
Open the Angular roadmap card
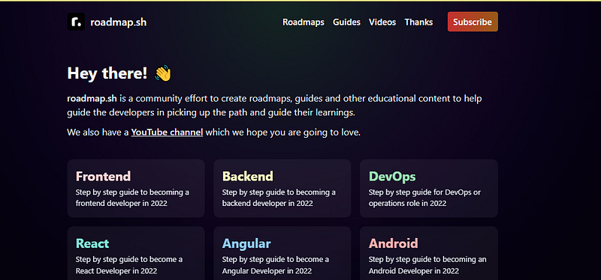pyautogui.click(x=282, y=253)
